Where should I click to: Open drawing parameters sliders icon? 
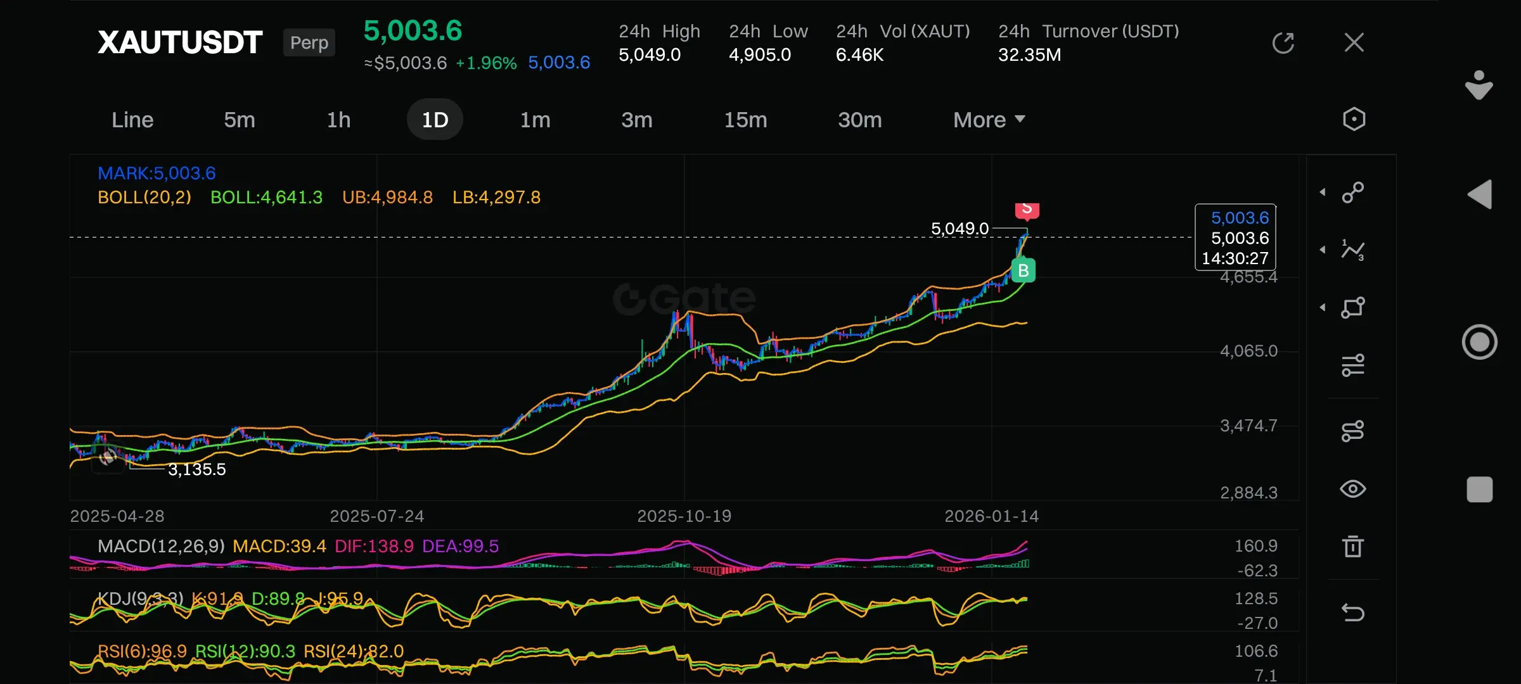coord(1353,365)
